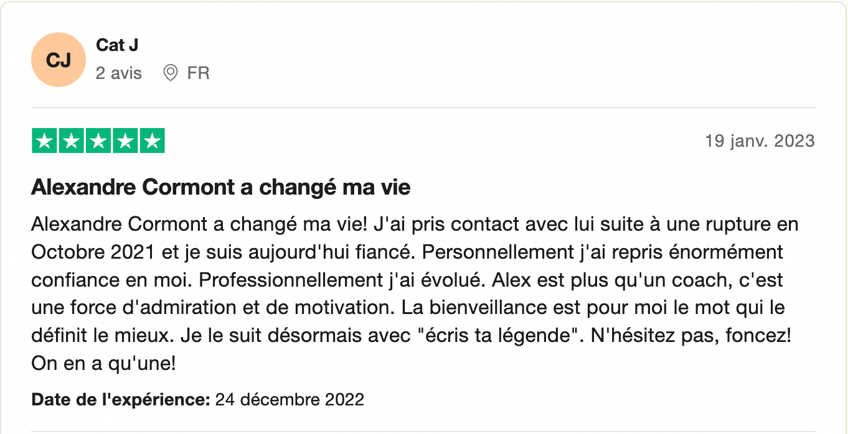Click the review date 19 janv. 2023

pos(760,141)
